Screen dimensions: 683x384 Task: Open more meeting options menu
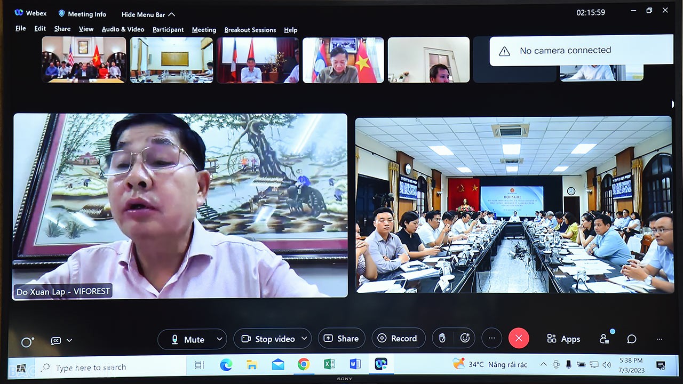(491, 338)
